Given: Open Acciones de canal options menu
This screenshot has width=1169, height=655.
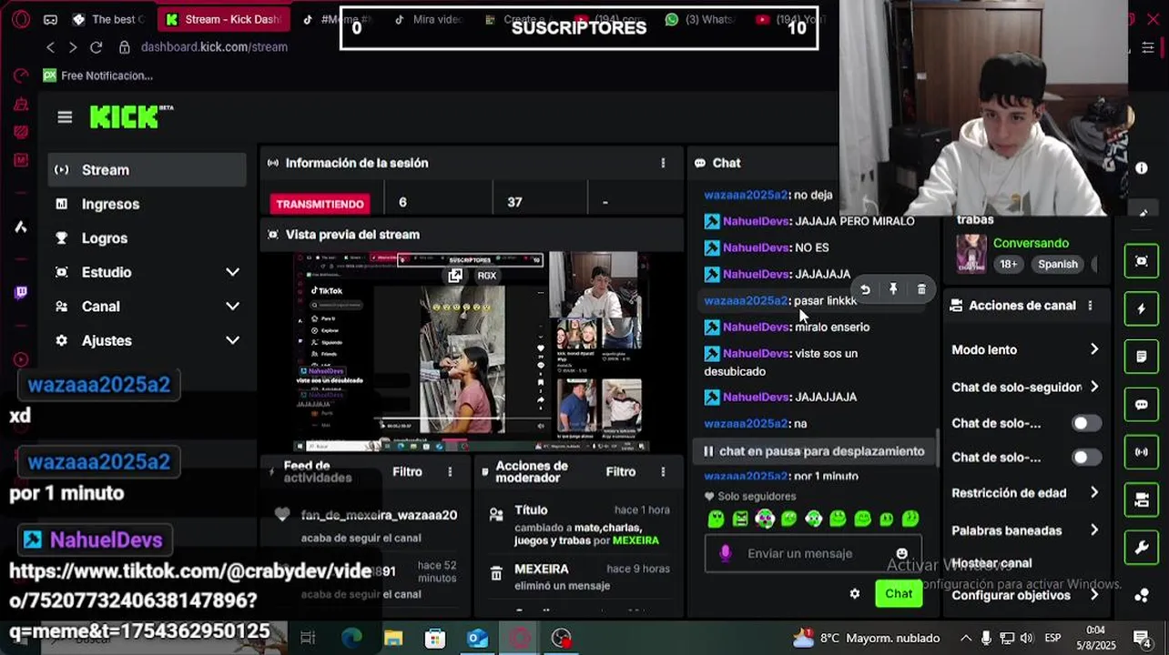Looking at the screenshot, I should tap(1090, 306).
